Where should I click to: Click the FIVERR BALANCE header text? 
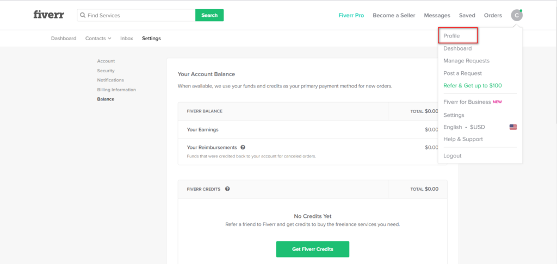click(x=205, y=111)
